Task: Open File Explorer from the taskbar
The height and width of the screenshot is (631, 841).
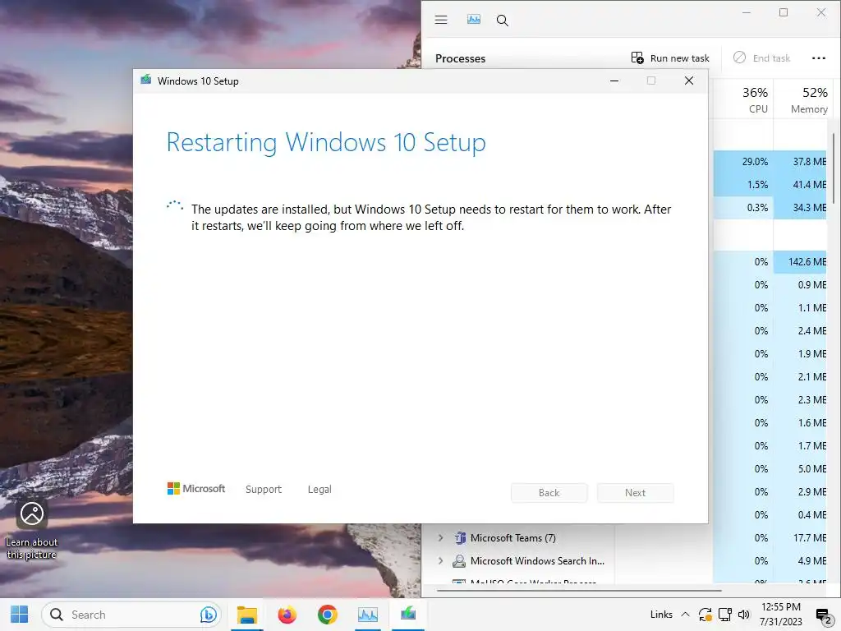Action: 247,615
